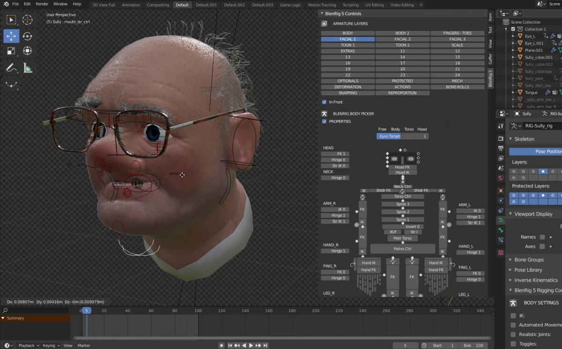The width and height of the screenshot is (562, 349).
Task: Toggle the In Front checkbox
Action: coord(324,102)
